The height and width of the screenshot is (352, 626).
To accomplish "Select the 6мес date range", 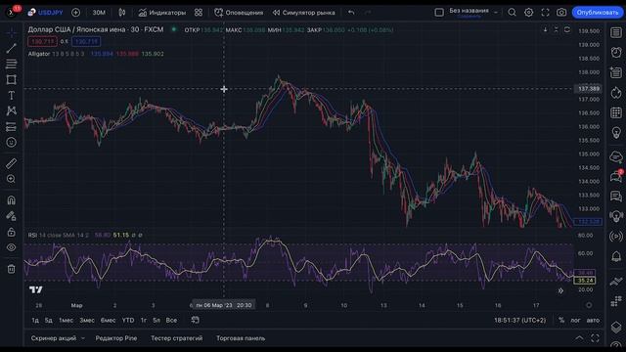I will click(x=108, y=320).
